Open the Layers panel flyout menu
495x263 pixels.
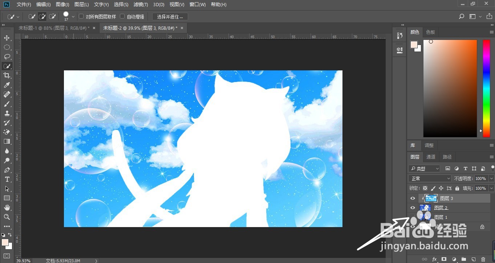tap(492, 157)
